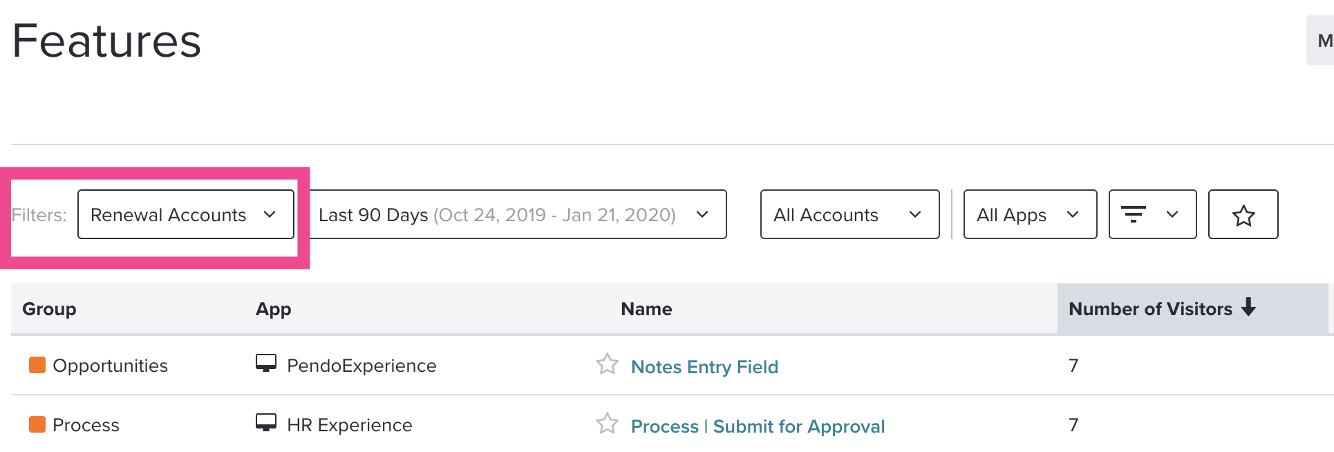This screenshot has height=452, width=1334.
Task: Star the Process Submit for Approval feature
Action: click(607, 424)
